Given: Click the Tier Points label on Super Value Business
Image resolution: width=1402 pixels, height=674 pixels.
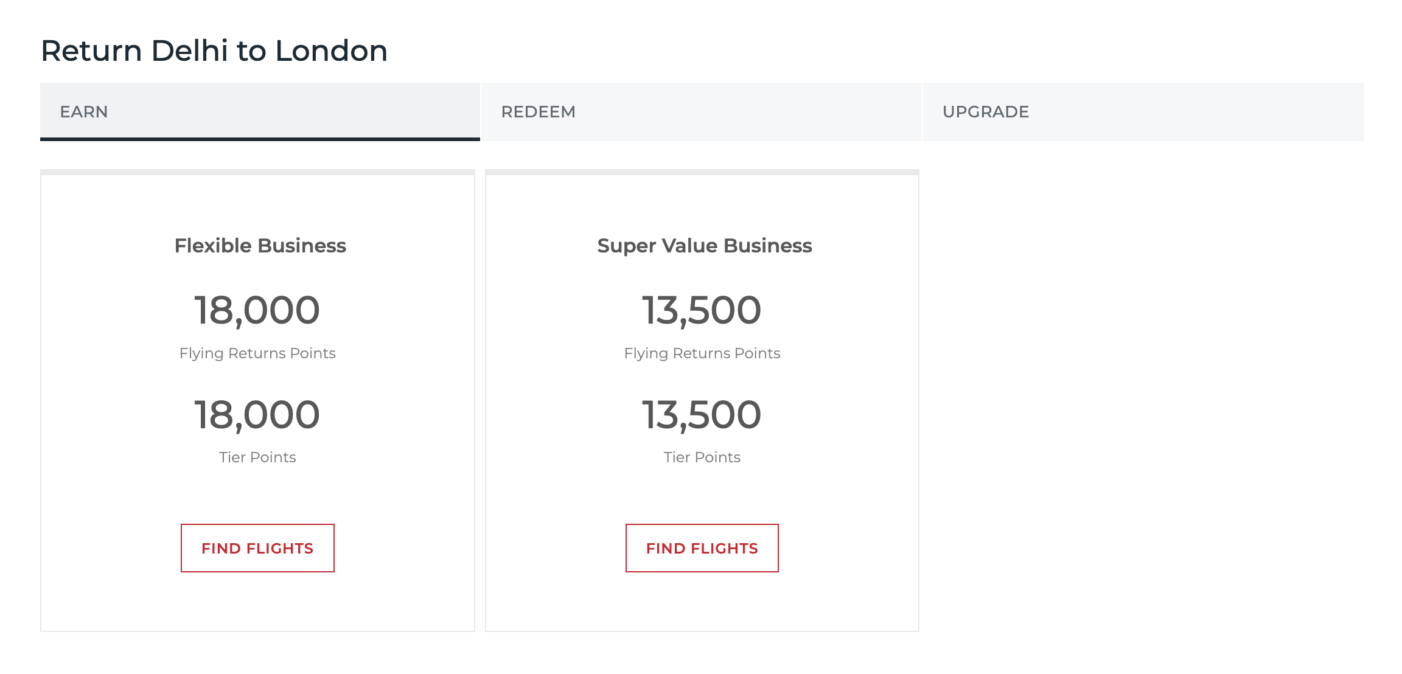Looking at the screenshot, I should coord(702,457).
